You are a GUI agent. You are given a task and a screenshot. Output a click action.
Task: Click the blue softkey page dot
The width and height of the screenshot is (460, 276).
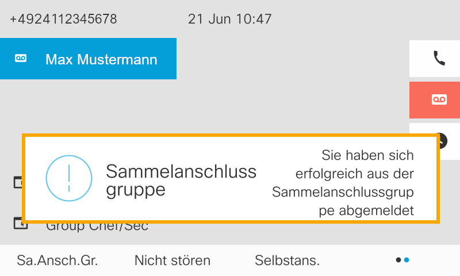click(x=407, y=260)
